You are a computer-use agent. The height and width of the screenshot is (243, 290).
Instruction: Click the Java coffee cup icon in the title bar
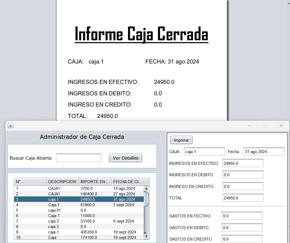pos(10,126)
